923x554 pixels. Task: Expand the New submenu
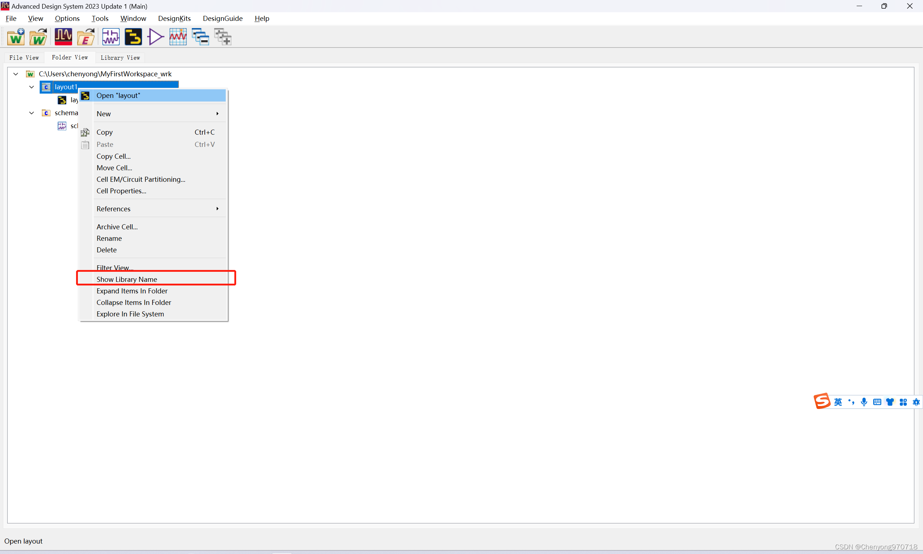pyautogui.click(x=157, y=113)
